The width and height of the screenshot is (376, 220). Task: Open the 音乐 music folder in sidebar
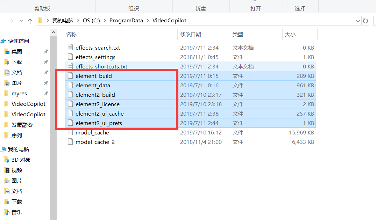[16, 212]
